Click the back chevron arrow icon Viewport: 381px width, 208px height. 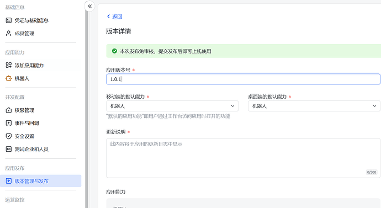click(109, 16)
